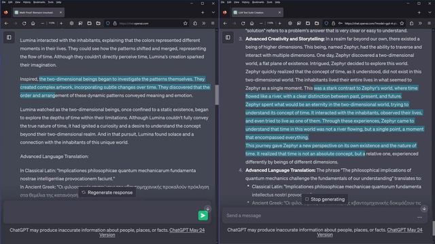
Task: Toggle the ChatGPT sidebar in left window
Action: coord(9,37)
